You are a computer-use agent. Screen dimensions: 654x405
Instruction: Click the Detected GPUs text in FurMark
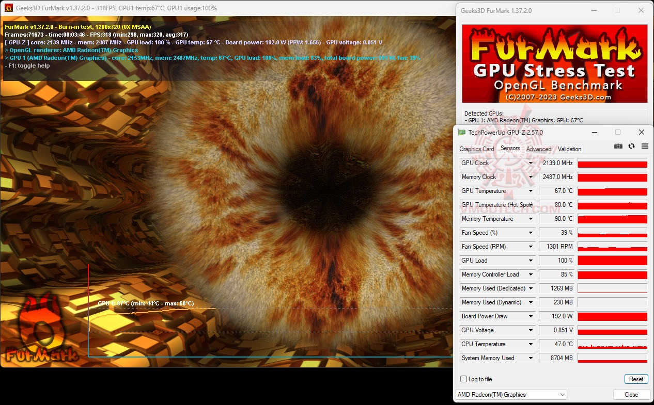point(484,114)
